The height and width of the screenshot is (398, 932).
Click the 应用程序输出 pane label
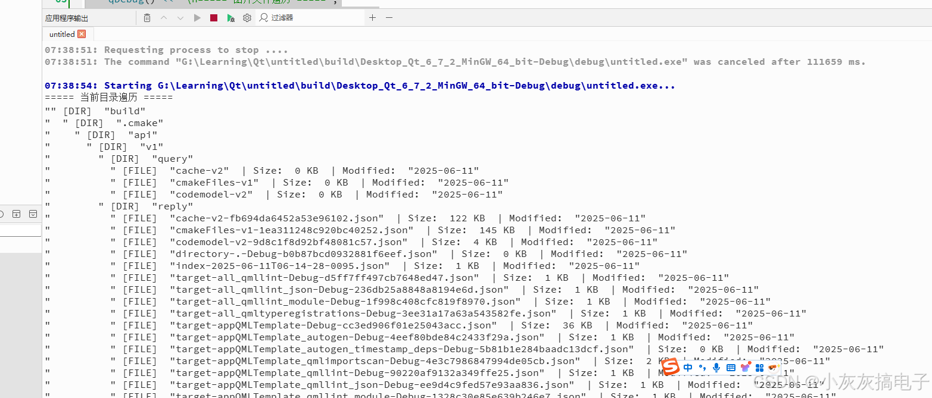coord(66,18)
